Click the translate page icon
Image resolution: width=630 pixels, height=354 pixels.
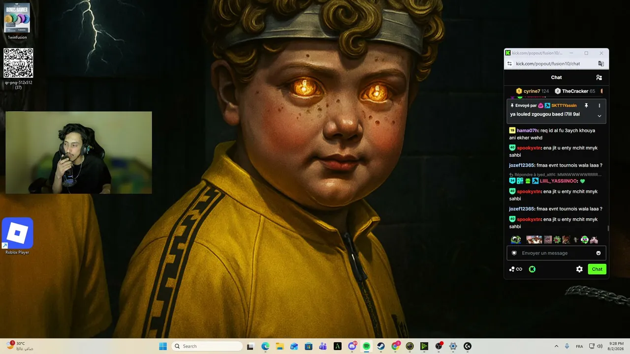click(x=601, y=63)
